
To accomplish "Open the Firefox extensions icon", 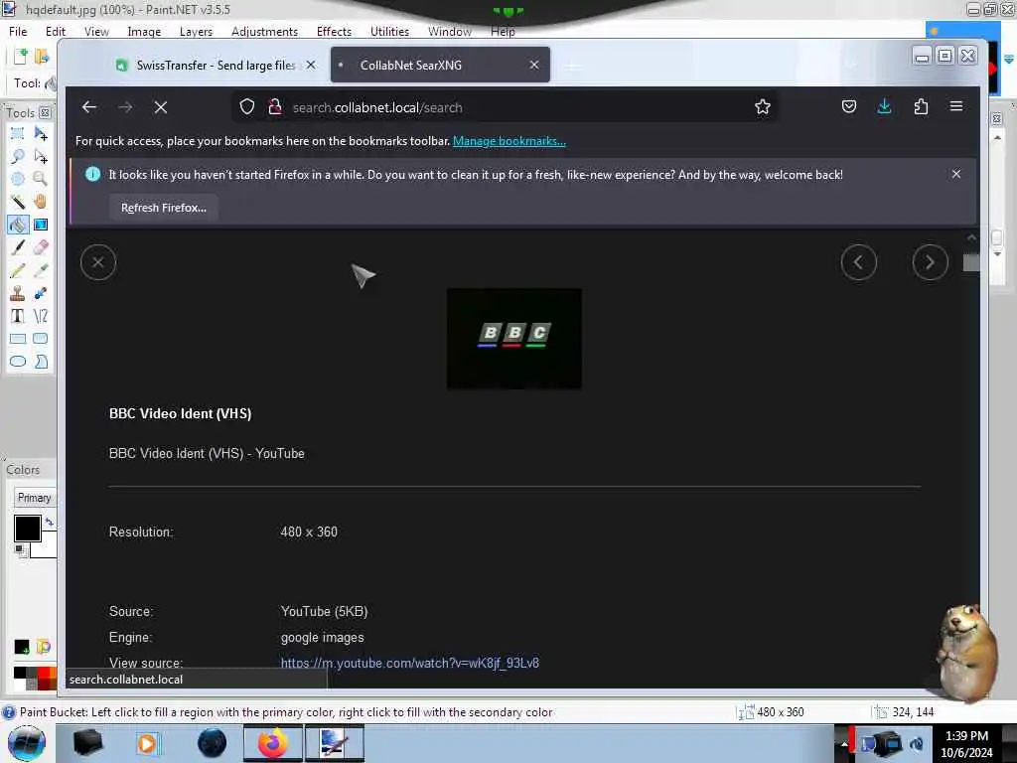I will click(921, 106).
